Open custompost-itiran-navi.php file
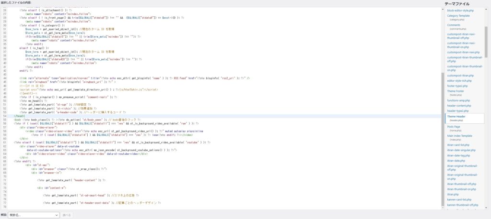Image resolution: width=491 pixels, height=219 pixels. (x=463, y=52)
